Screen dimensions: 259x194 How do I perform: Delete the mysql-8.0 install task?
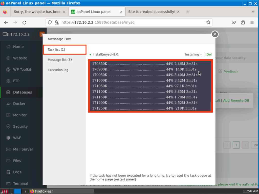(209, 54)
